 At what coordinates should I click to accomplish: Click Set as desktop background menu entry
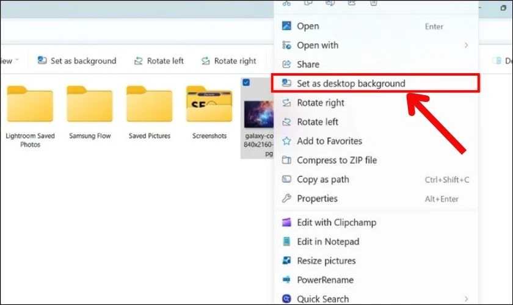(x=351, y=84)
